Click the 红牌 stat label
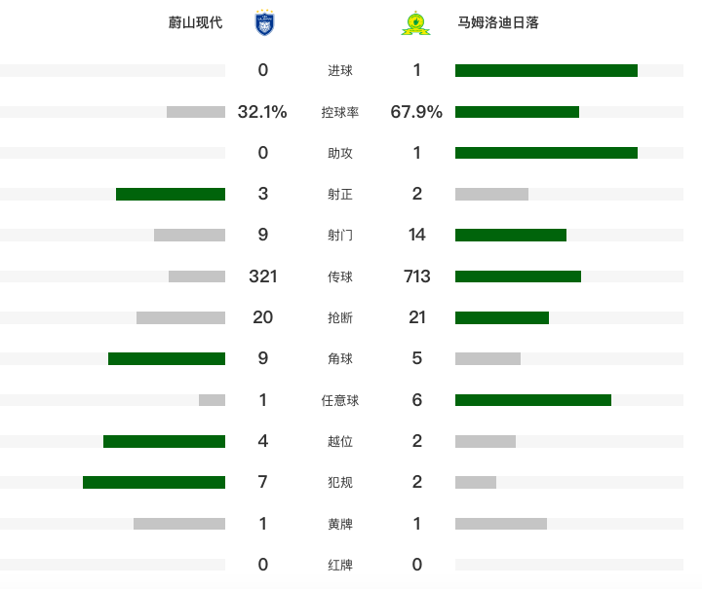The height and width of the screenshot is (589, 702). (x=340, y=565)
